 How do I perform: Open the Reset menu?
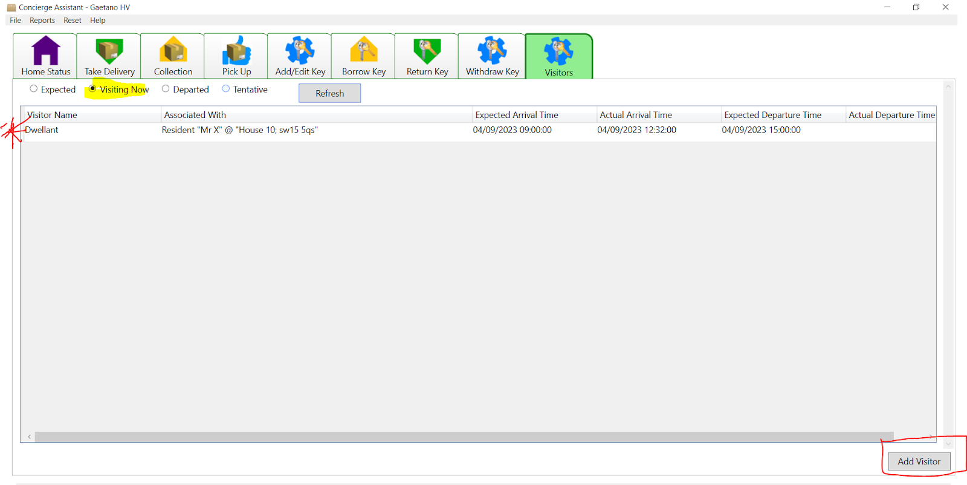73,21
